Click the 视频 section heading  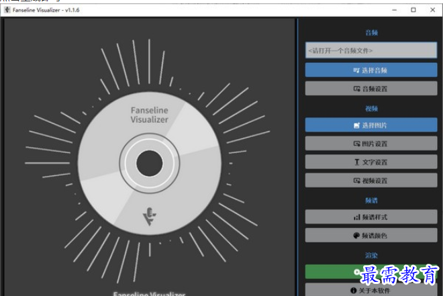point(371,109)
